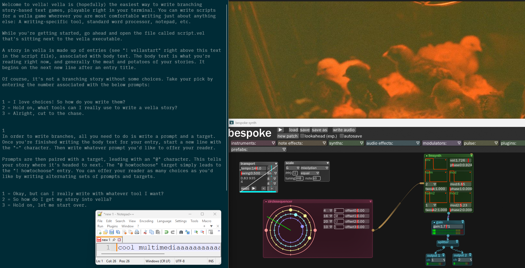Save the file using Notepad++ Save icon
525x268 pixels.
click(112, 232)
